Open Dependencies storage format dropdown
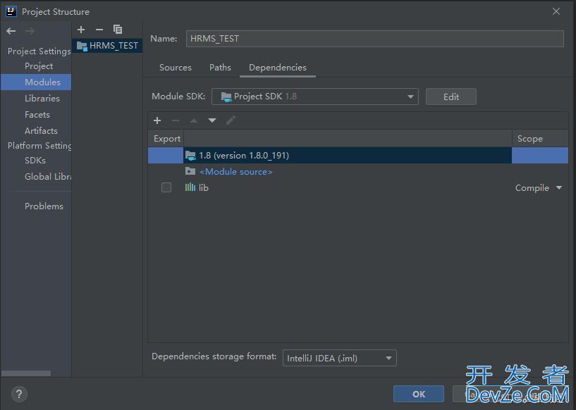 point(339,358)
